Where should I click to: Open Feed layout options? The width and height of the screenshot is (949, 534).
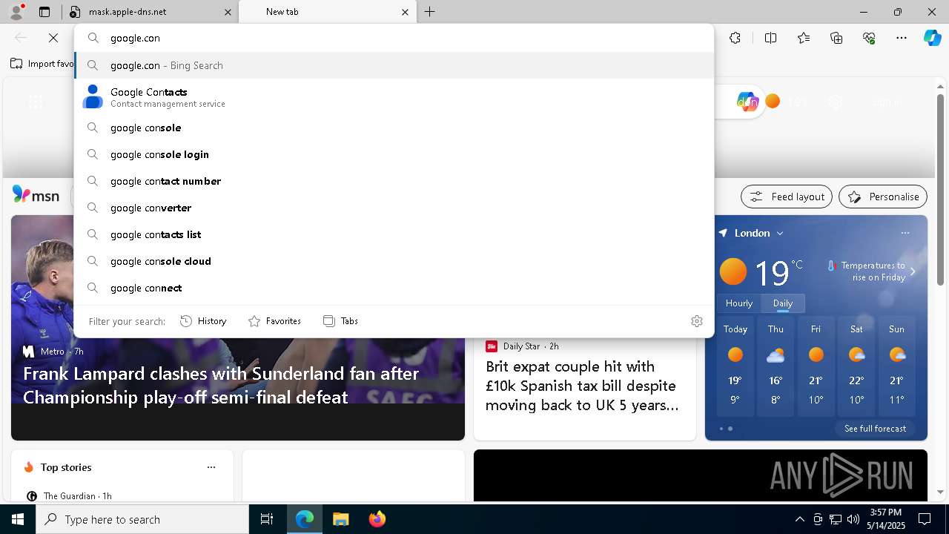click(x=787, y=197)
